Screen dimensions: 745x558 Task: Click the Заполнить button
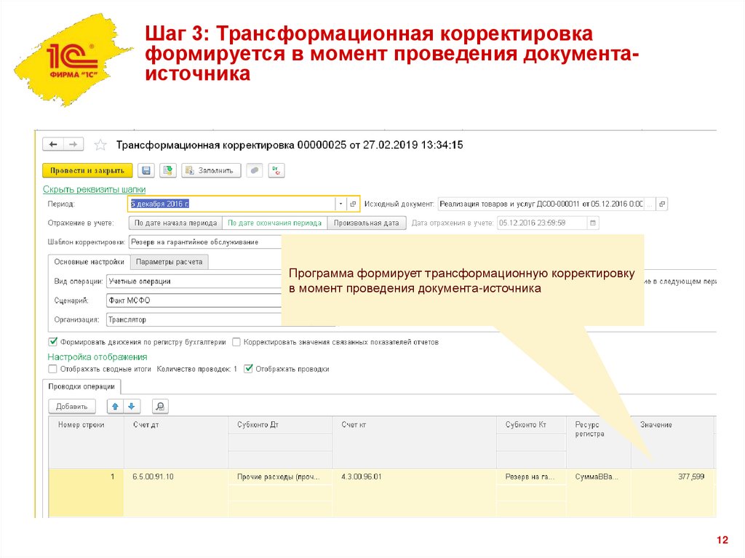(x=211, y=171)
